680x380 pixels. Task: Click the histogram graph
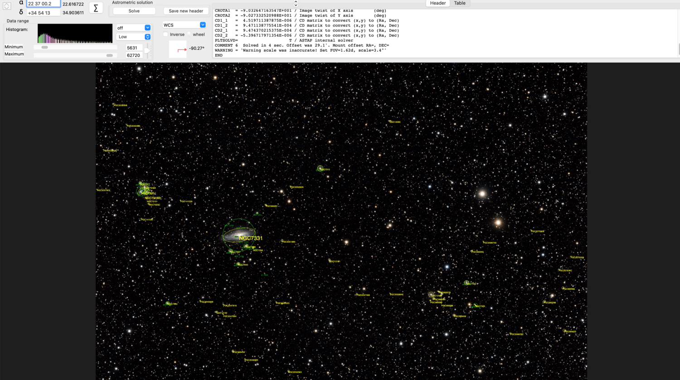point(75,34)
